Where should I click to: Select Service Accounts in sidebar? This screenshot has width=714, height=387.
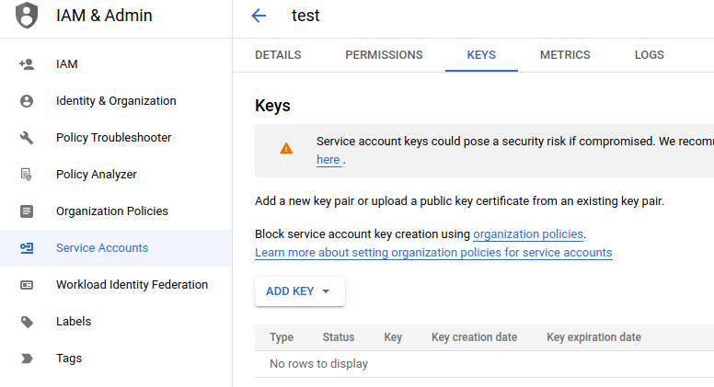click(x=116, y=248)
